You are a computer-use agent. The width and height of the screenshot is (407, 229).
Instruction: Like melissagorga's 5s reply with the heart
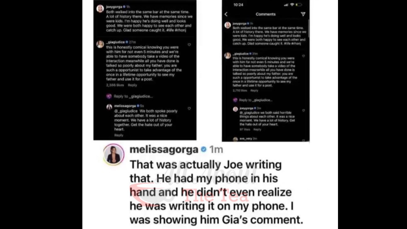pyautogui.click(x=189, y=108)
